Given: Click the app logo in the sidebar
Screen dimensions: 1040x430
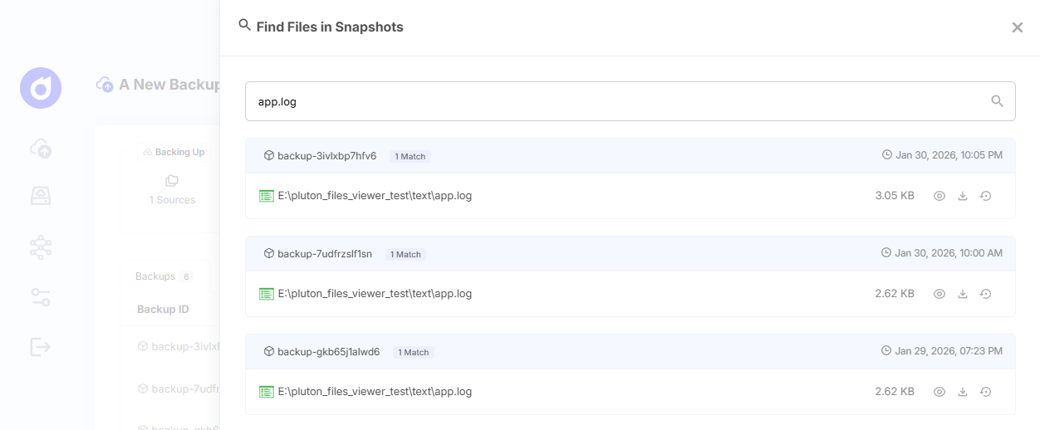Looking at the screenshot, I should click(x=41, y=88).
